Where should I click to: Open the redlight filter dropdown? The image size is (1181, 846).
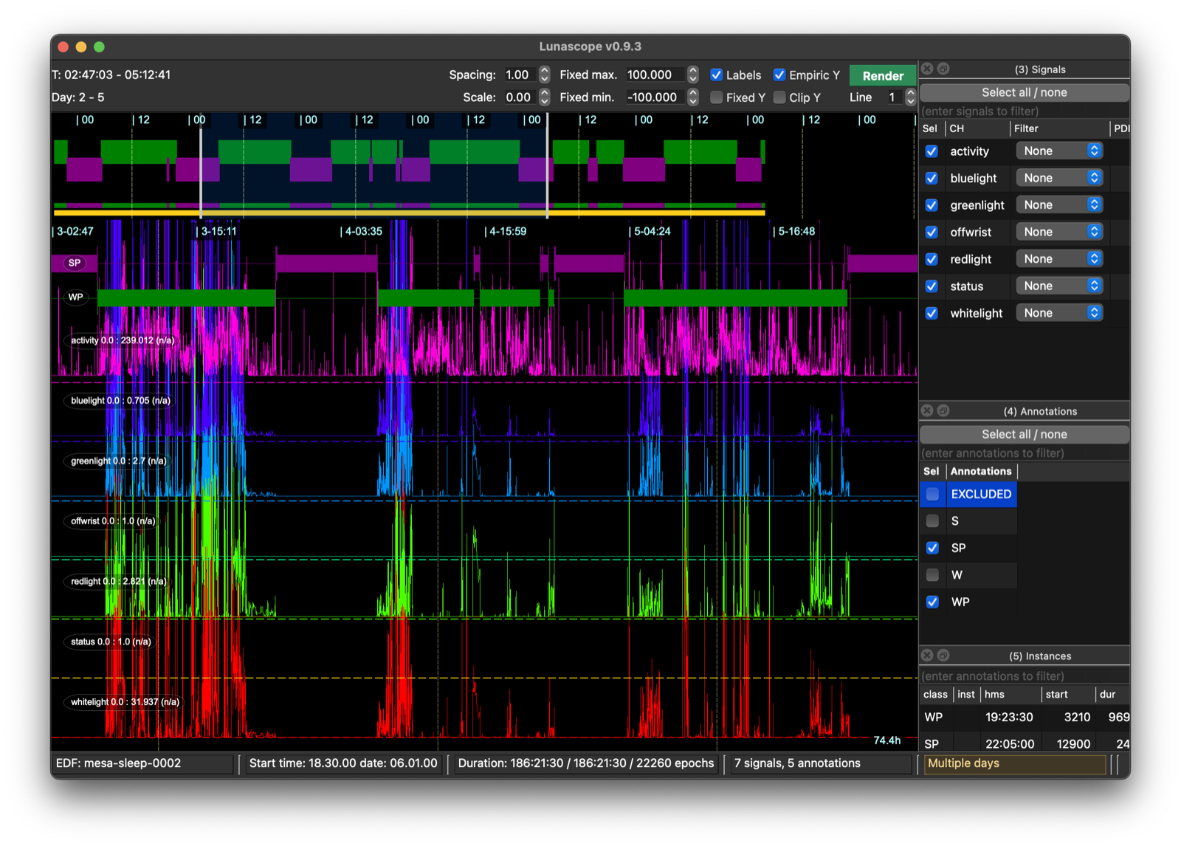1059,259
